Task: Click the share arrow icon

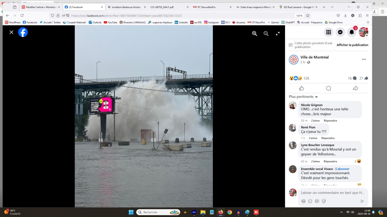Action: pos(355,88)
